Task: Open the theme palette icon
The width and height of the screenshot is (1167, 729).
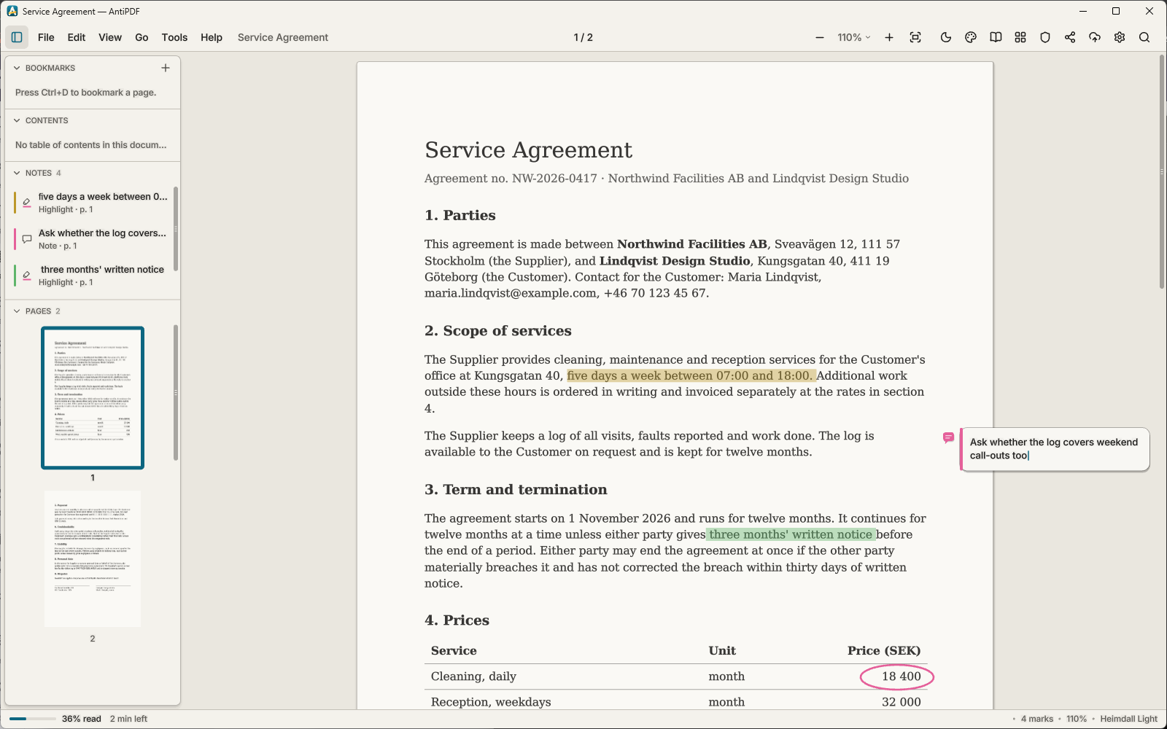Action: pos(971,37)
